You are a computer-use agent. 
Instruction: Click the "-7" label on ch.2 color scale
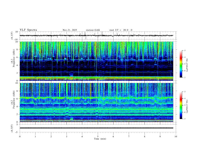pyautogui.click(x=184, y=119)
